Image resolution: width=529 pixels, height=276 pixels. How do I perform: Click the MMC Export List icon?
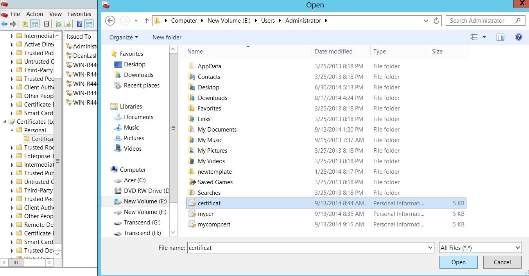pos(68,24)
